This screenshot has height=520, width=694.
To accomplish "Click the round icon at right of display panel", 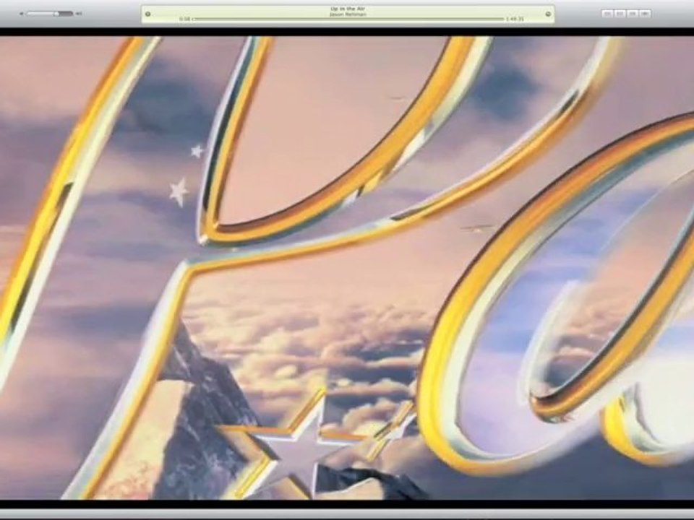I will (x=548, y=14).
